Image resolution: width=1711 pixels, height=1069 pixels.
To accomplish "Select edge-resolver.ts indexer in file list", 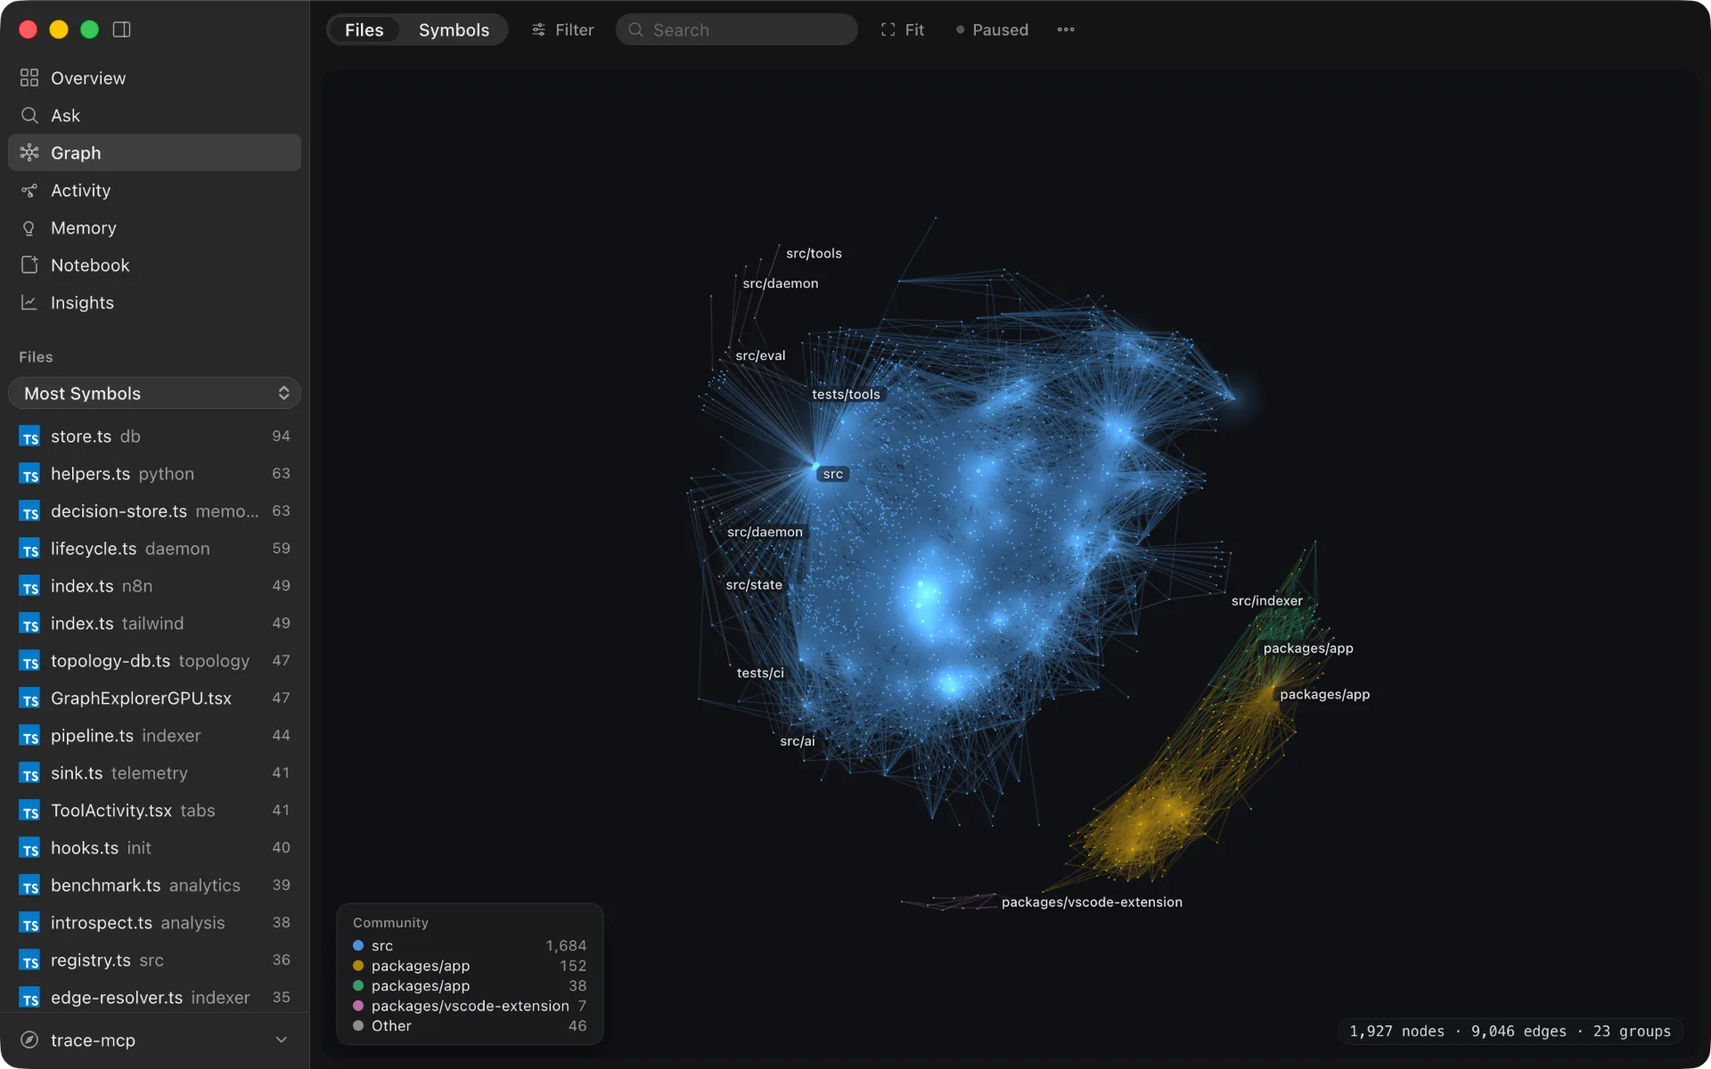I will [x=154, y=998].
